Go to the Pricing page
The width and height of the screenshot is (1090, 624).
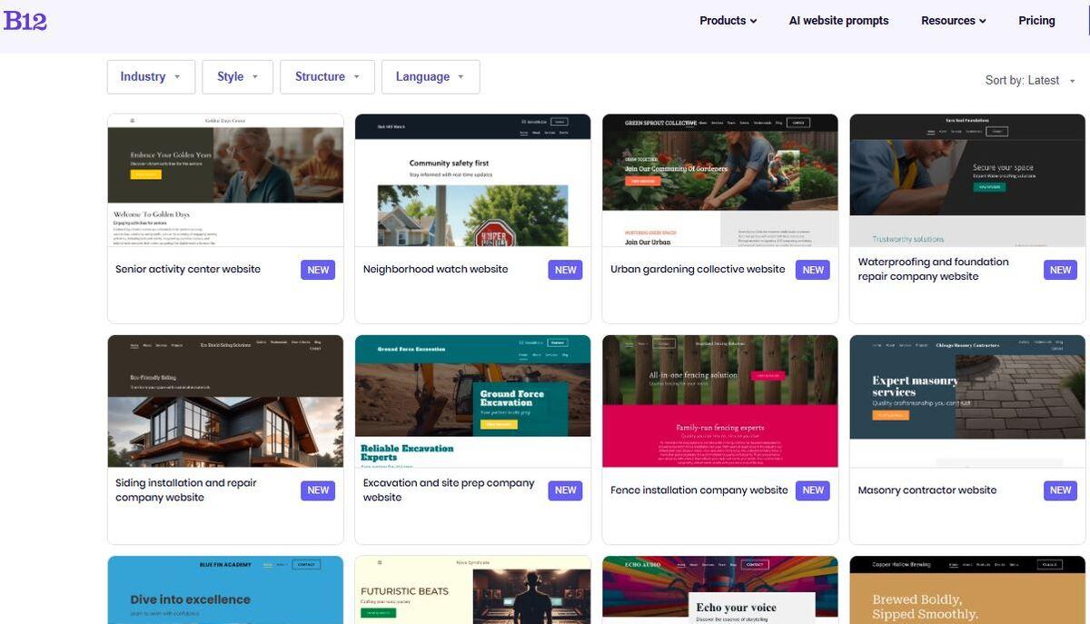point(1036,21)
